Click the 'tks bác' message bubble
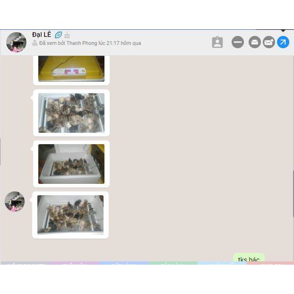Image resolution: width=294 pixels, height=294 pixels. coord(249,259)
